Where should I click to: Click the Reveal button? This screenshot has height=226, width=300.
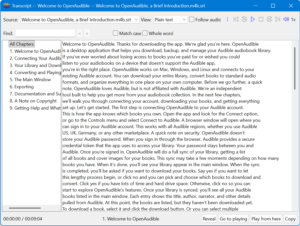(209, 219)
